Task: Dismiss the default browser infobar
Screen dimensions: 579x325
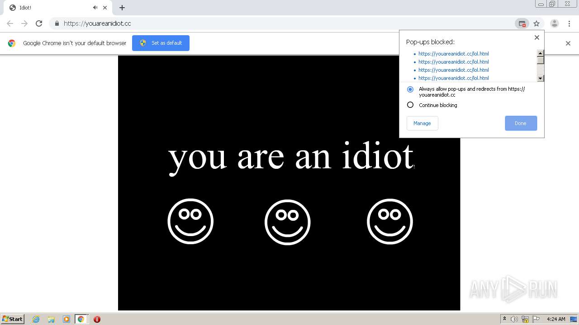Action: tap(568, 43)
